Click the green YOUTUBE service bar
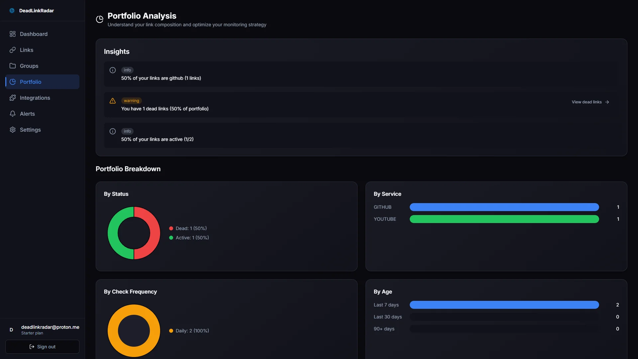Viewport: 638px width, 359px height. pyautogui.click(x=504, y=219)
